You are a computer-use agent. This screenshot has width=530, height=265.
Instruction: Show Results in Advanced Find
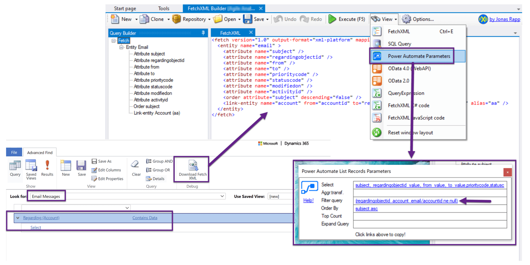pyautogui.click(x=47, y=169)
